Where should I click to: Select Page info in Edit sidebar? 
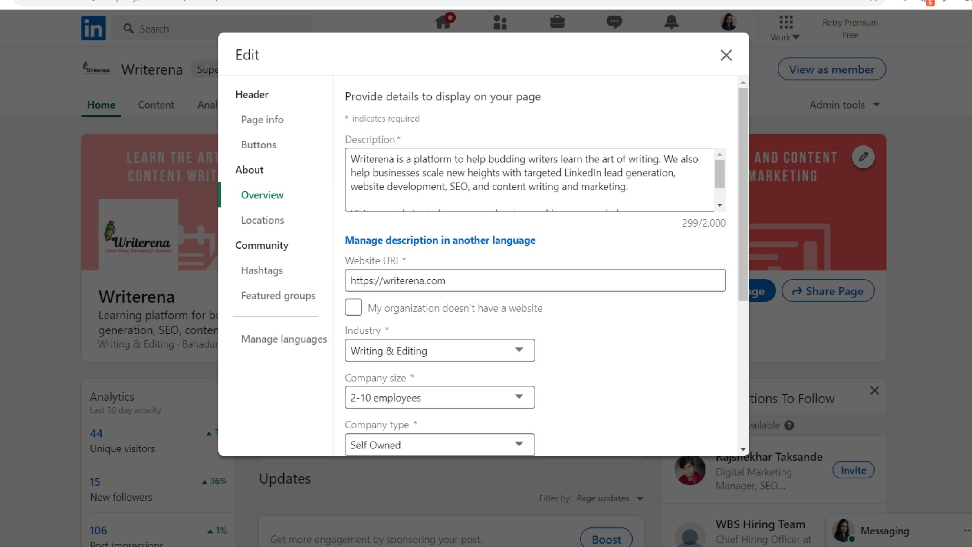[x=262, y=119]
